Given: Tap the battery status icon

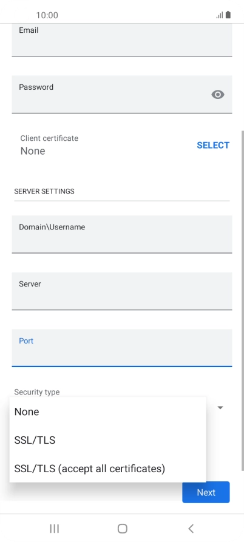Looking at the screenshot, I should point(228,15).
